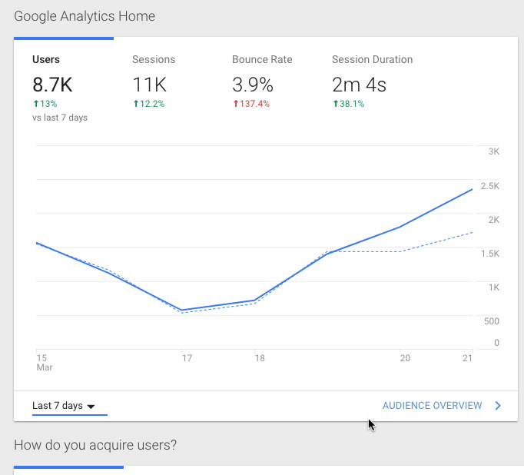The width and height of the screenshot is (524, 475).
Task: Click the 18 axis date label
Action: pyautogui.click(x=260, y=358)
